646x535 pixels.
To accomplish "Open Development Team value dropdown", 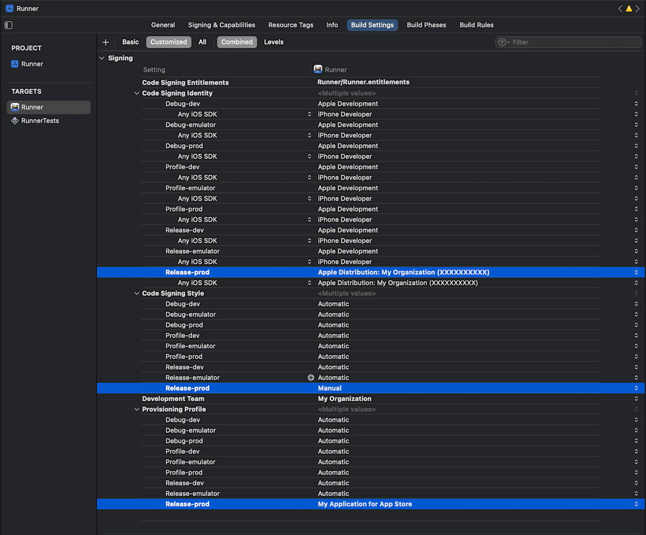I will tap(636, 399).
